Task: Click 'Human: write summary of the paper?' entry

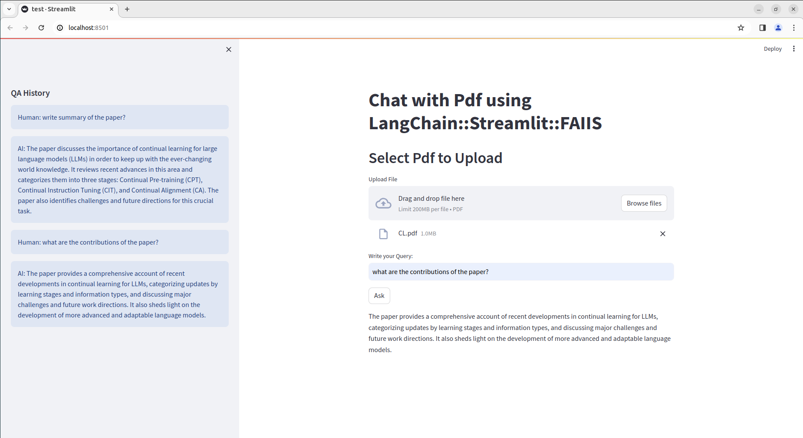Action: [120, 117]
